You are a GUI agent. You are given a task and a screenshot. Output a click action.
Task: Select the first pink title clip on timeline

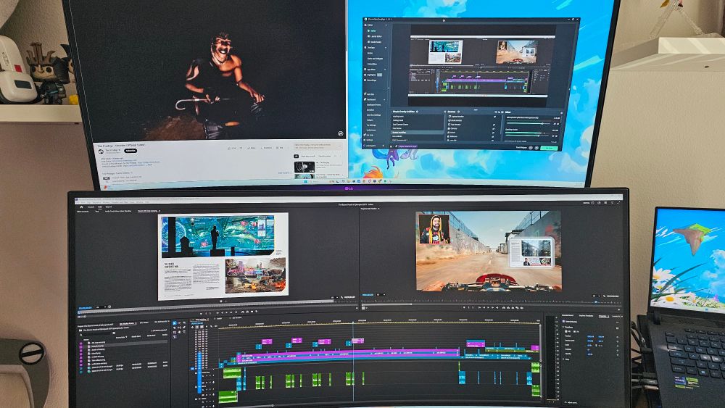[267, 342]
